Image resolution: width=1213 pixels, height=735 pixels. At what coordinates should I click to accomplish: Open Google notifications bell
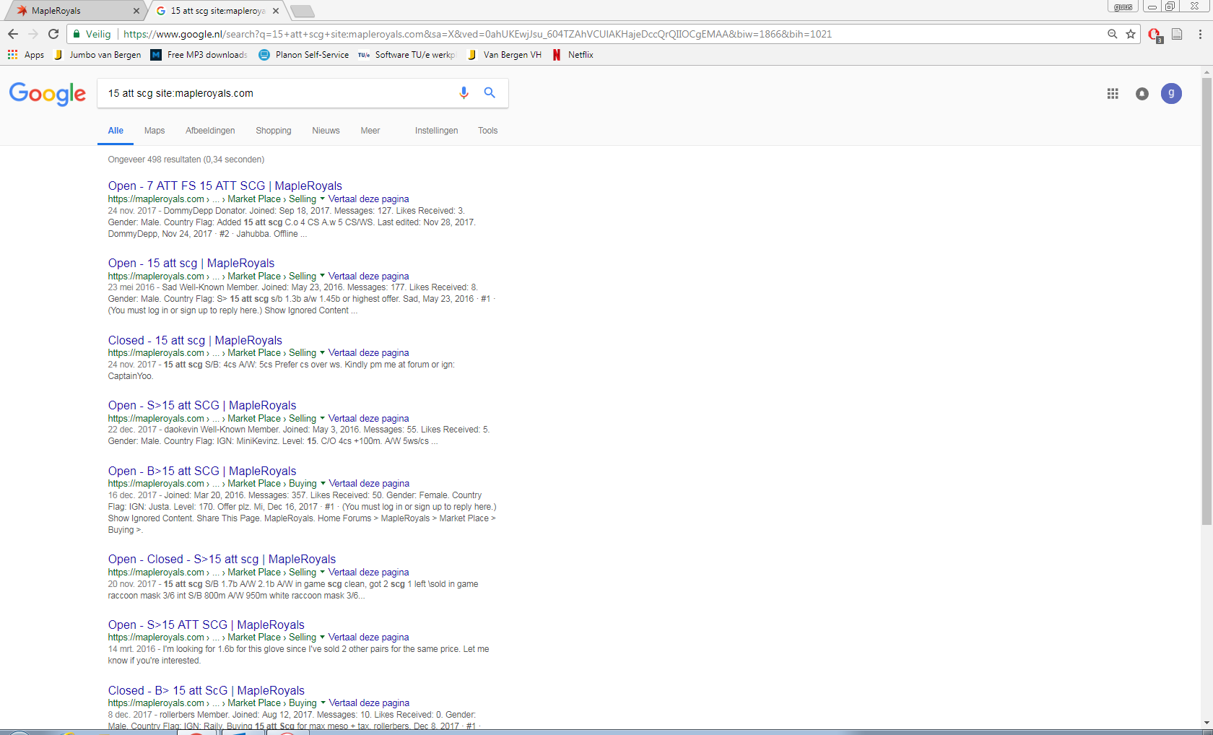pyautogui.click(x=1142, y=94)
